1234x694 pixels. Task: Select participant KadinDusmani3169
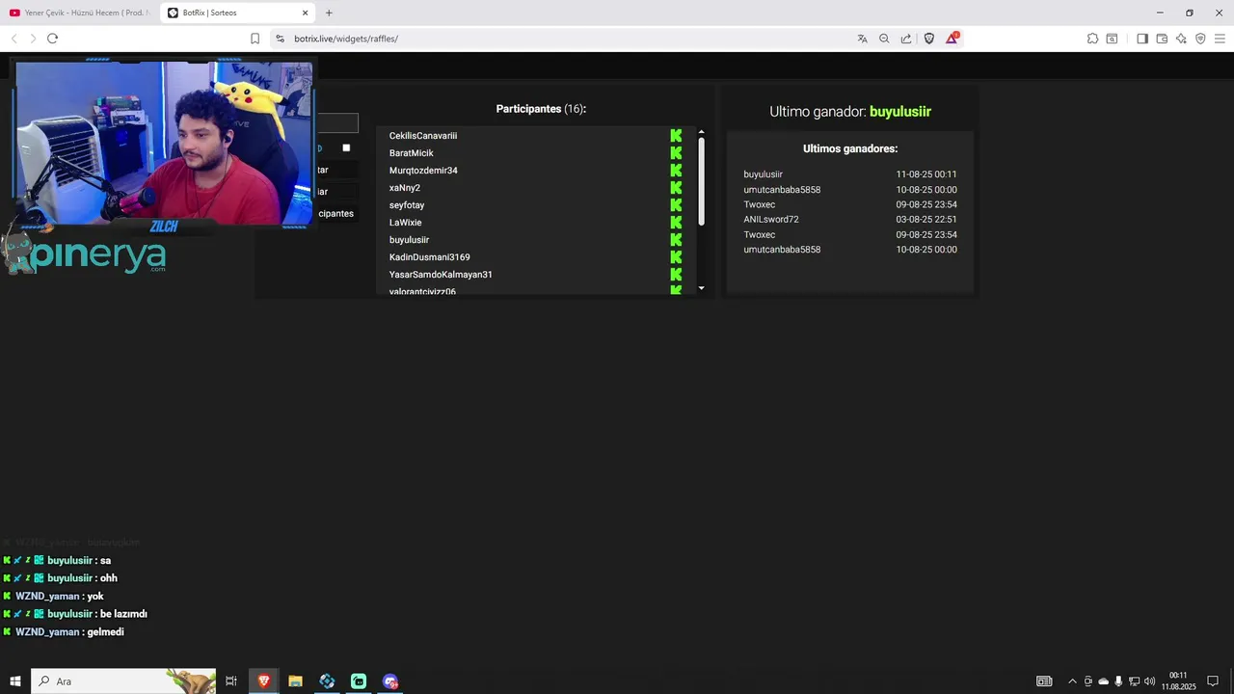click(430, 257)
